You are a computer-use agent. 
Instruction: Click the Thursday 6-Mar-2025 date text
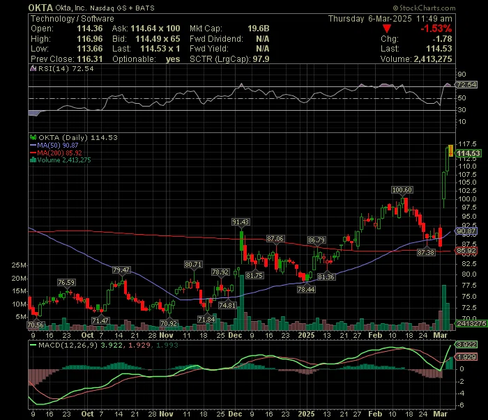pyautogui.click(x=370, y=19)
